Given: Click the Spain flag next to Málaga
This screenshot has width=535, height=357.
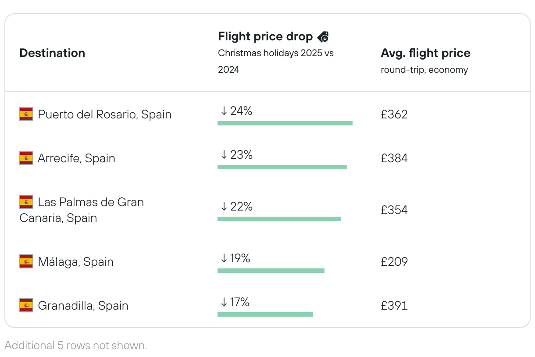Looking at the screenshot, I should point(26,262).
